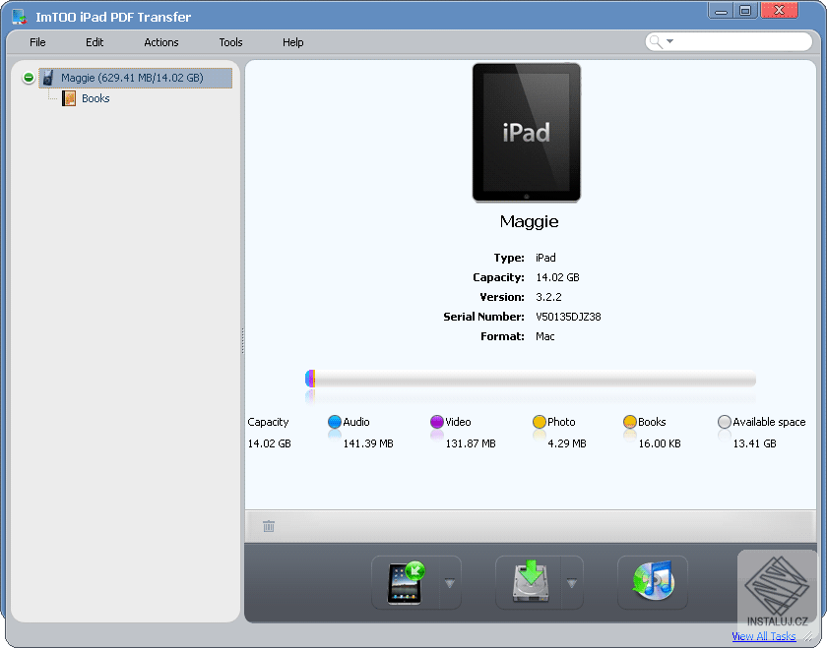This screenshot has width=827, height=648.
Task: Collapse the Maggie device tree node
Action: 29,78
